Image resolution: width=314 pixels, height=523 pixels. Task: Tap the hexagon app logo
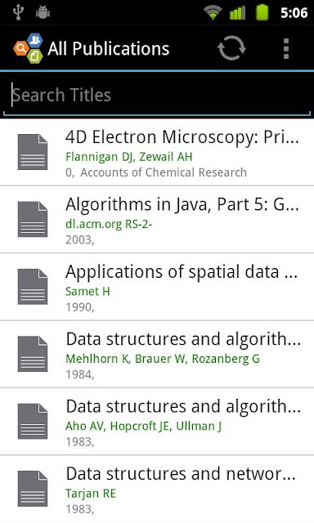[29, 48]
